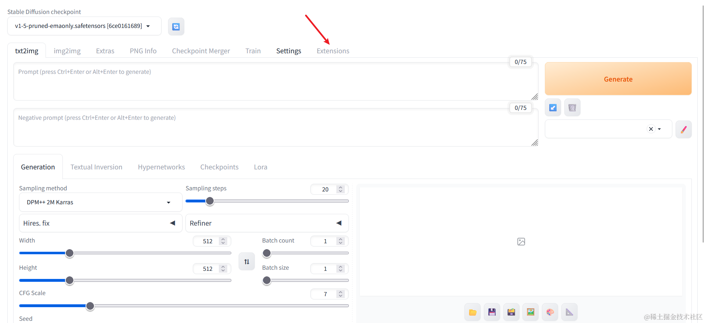
Task: Select the Generation sub-tab
Action: click(x=38, y=167)
